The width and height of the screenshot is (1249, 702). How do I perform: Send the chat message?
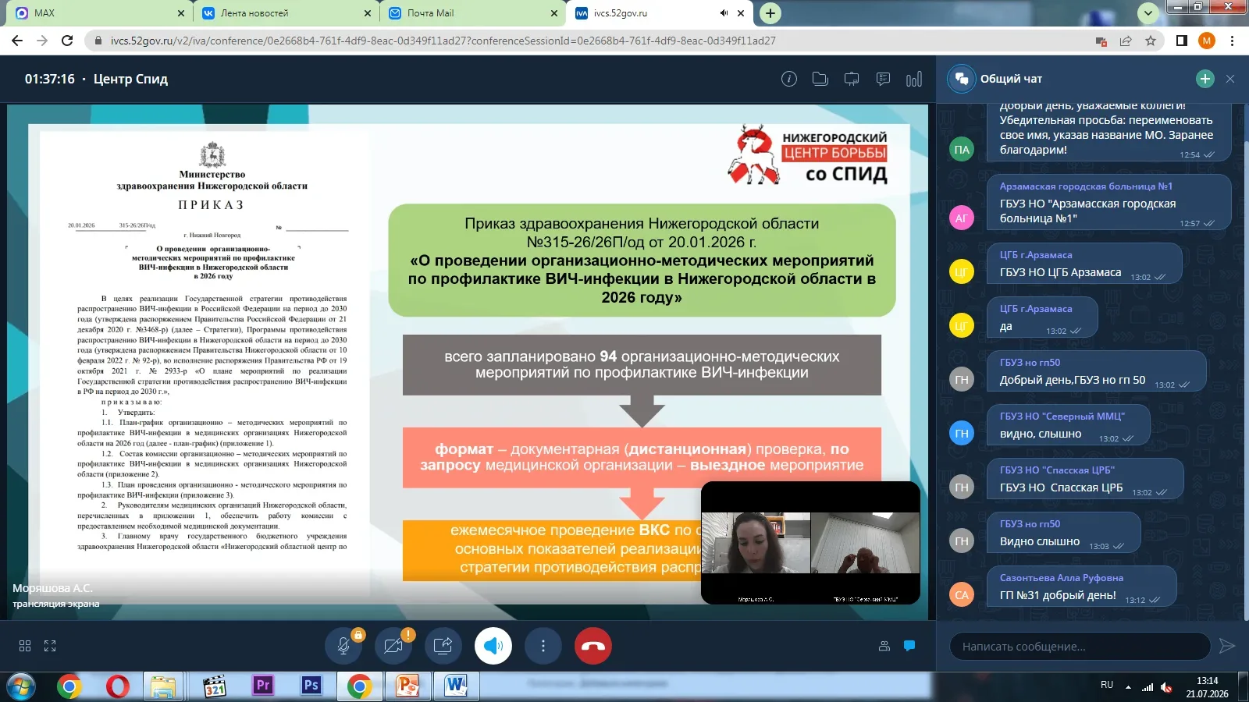coord(1227,646)
